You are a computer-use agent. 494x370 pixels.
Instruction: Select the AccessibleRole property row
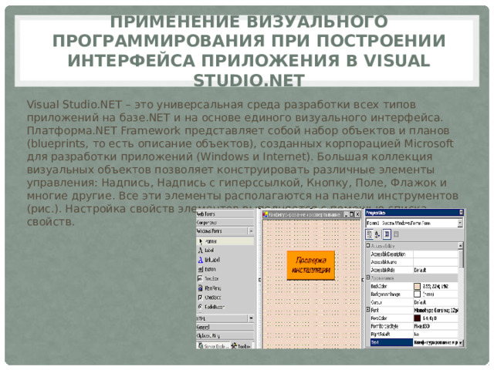tap(414, 270)
